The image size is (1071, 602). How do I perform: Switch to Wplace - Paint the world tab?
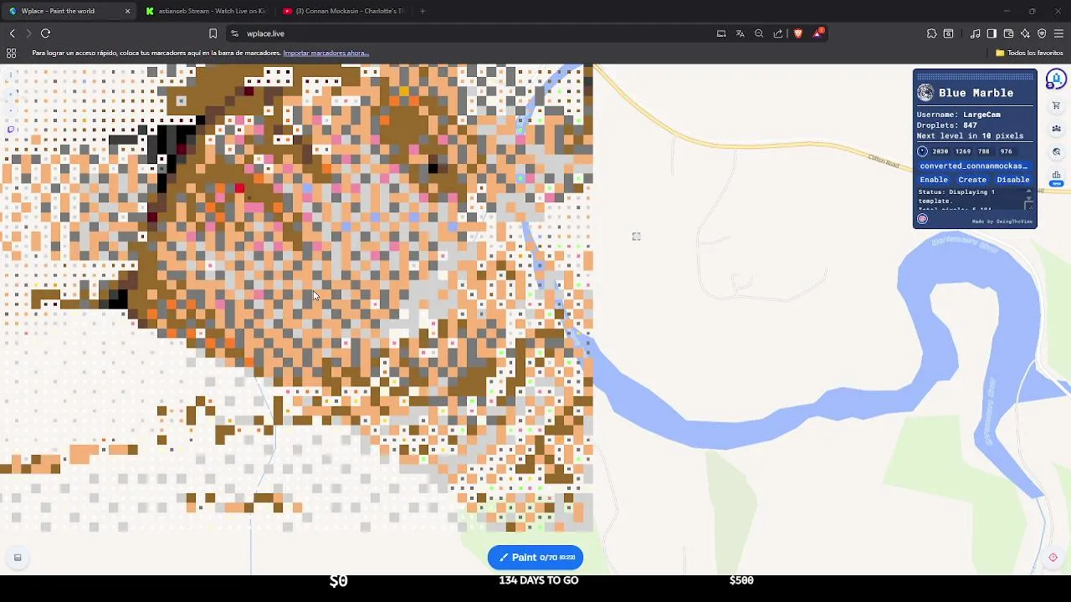[67, 11]
